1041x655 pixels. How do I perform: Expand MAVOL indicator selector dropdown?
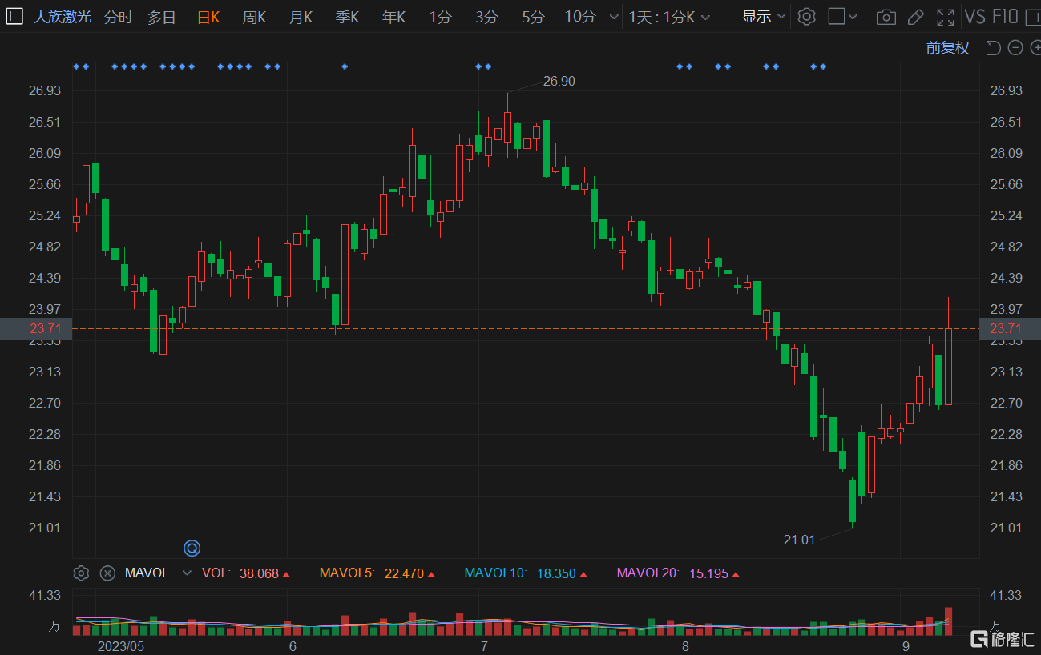coord(188,573)
